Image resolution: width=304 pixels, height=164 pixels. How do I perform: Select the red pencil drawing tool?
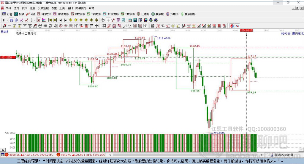coord(4,26)
